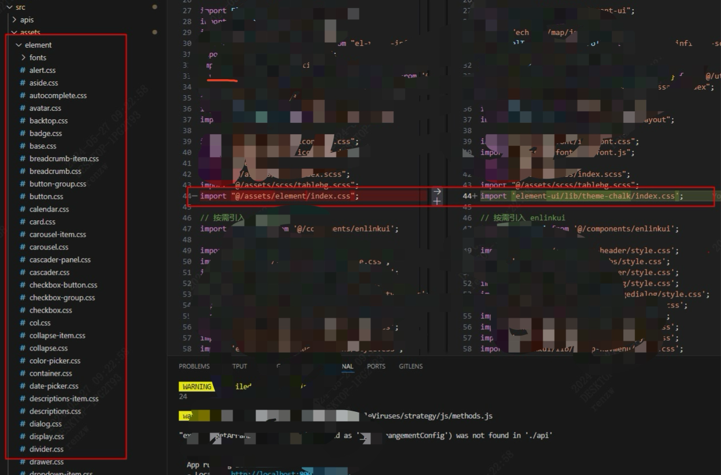Image resolution: width=721 pixels, height=475 pixels.
Task: Select checkbox-group.css in the explorer
Action: (62, 298)
